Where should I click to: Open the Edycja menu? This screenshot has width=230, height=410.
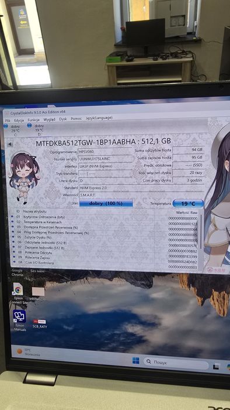coord(19,120)
